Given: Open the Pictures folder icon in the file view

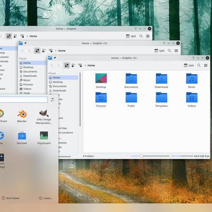Looking at the screenshot, I should click(101, 98).
